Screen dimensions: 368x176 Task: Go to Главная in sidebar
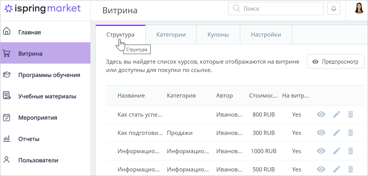(30, 32)
